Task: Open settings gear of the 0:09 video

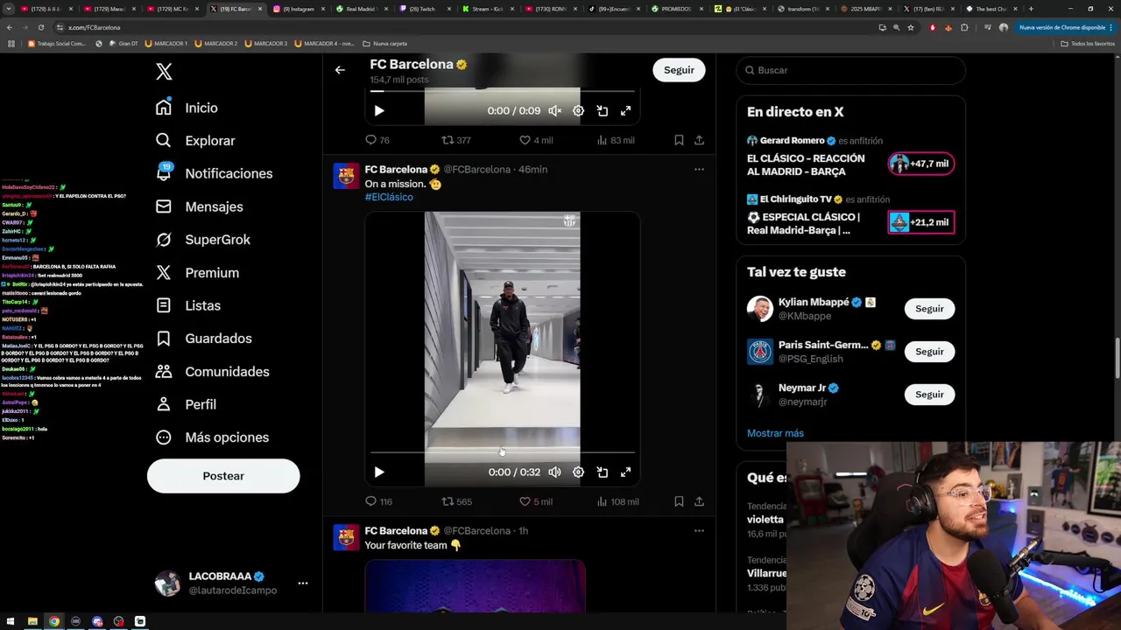Action: [x=578, y=111]
